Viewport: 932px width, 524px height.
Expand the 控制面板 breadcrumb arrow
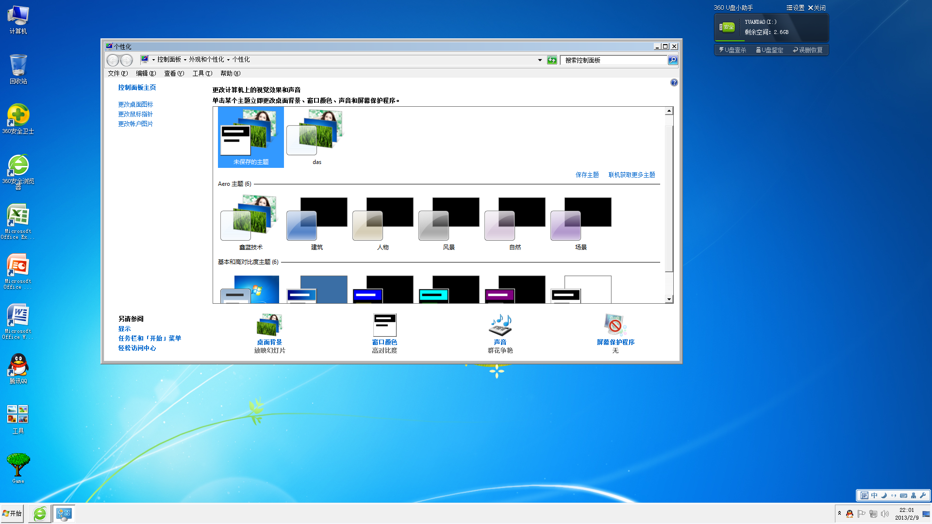click(x=185, y=60)
